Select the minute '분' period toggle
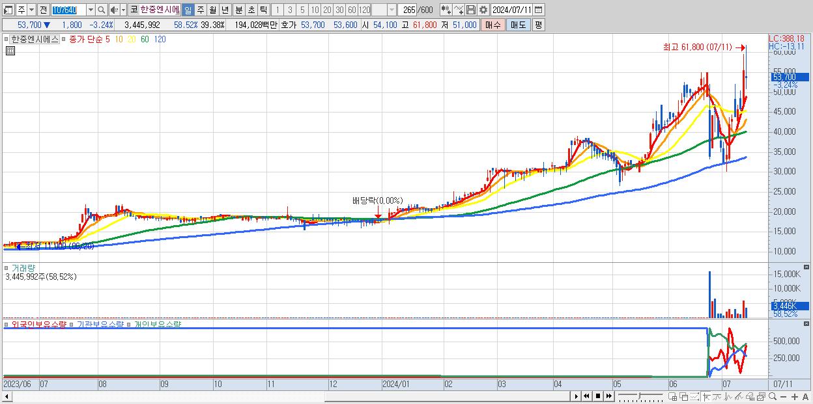The height and width of the screenshot is (404, 813). [238, 10]
